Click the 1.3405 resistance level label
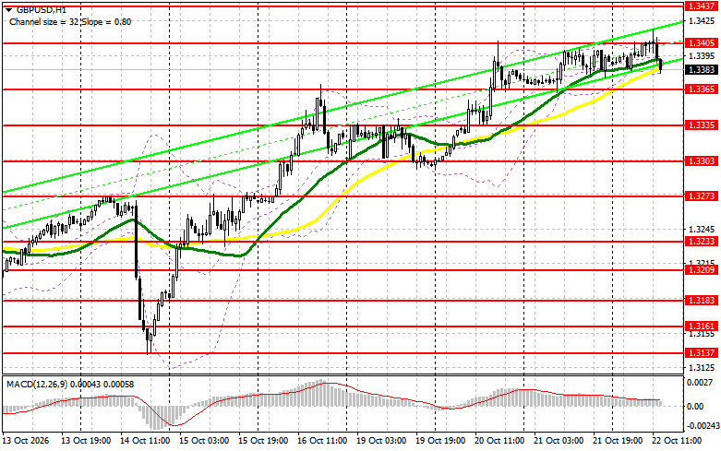721x451 pixels. click(702, 42)
